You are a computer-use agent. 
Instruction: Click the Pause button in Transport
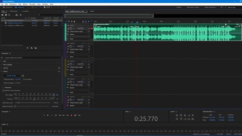pyautogui.click(x=52, y=115)
